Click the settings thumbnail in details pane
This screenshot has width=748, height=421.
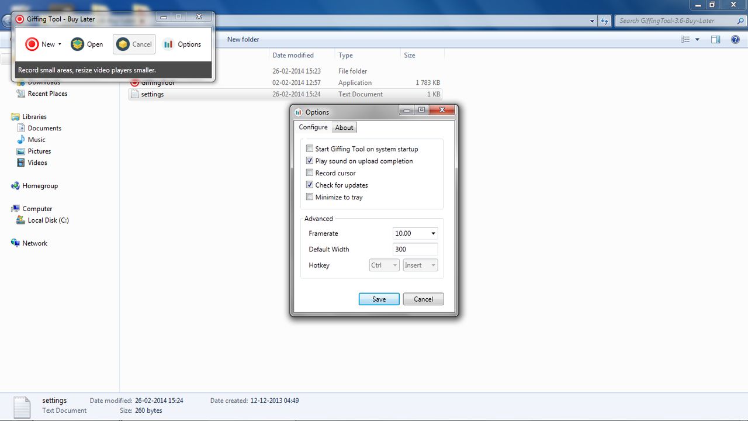(21, 406)
